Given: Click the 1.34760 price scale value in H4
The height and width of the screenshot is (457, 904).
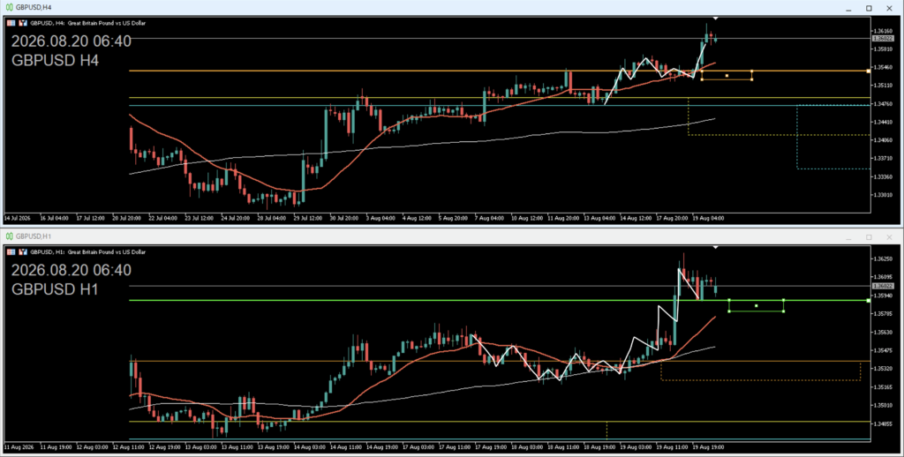Looking at the screenshot, I should tap(883, 104).
